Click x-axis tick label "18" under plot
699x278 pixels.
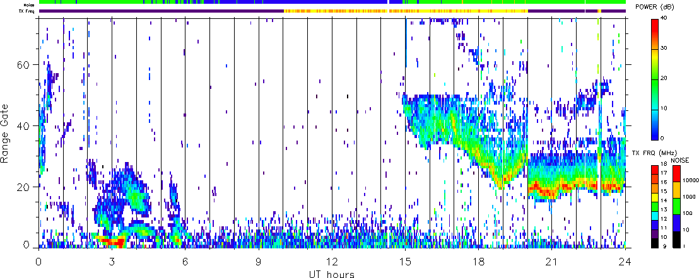point(478,261)
